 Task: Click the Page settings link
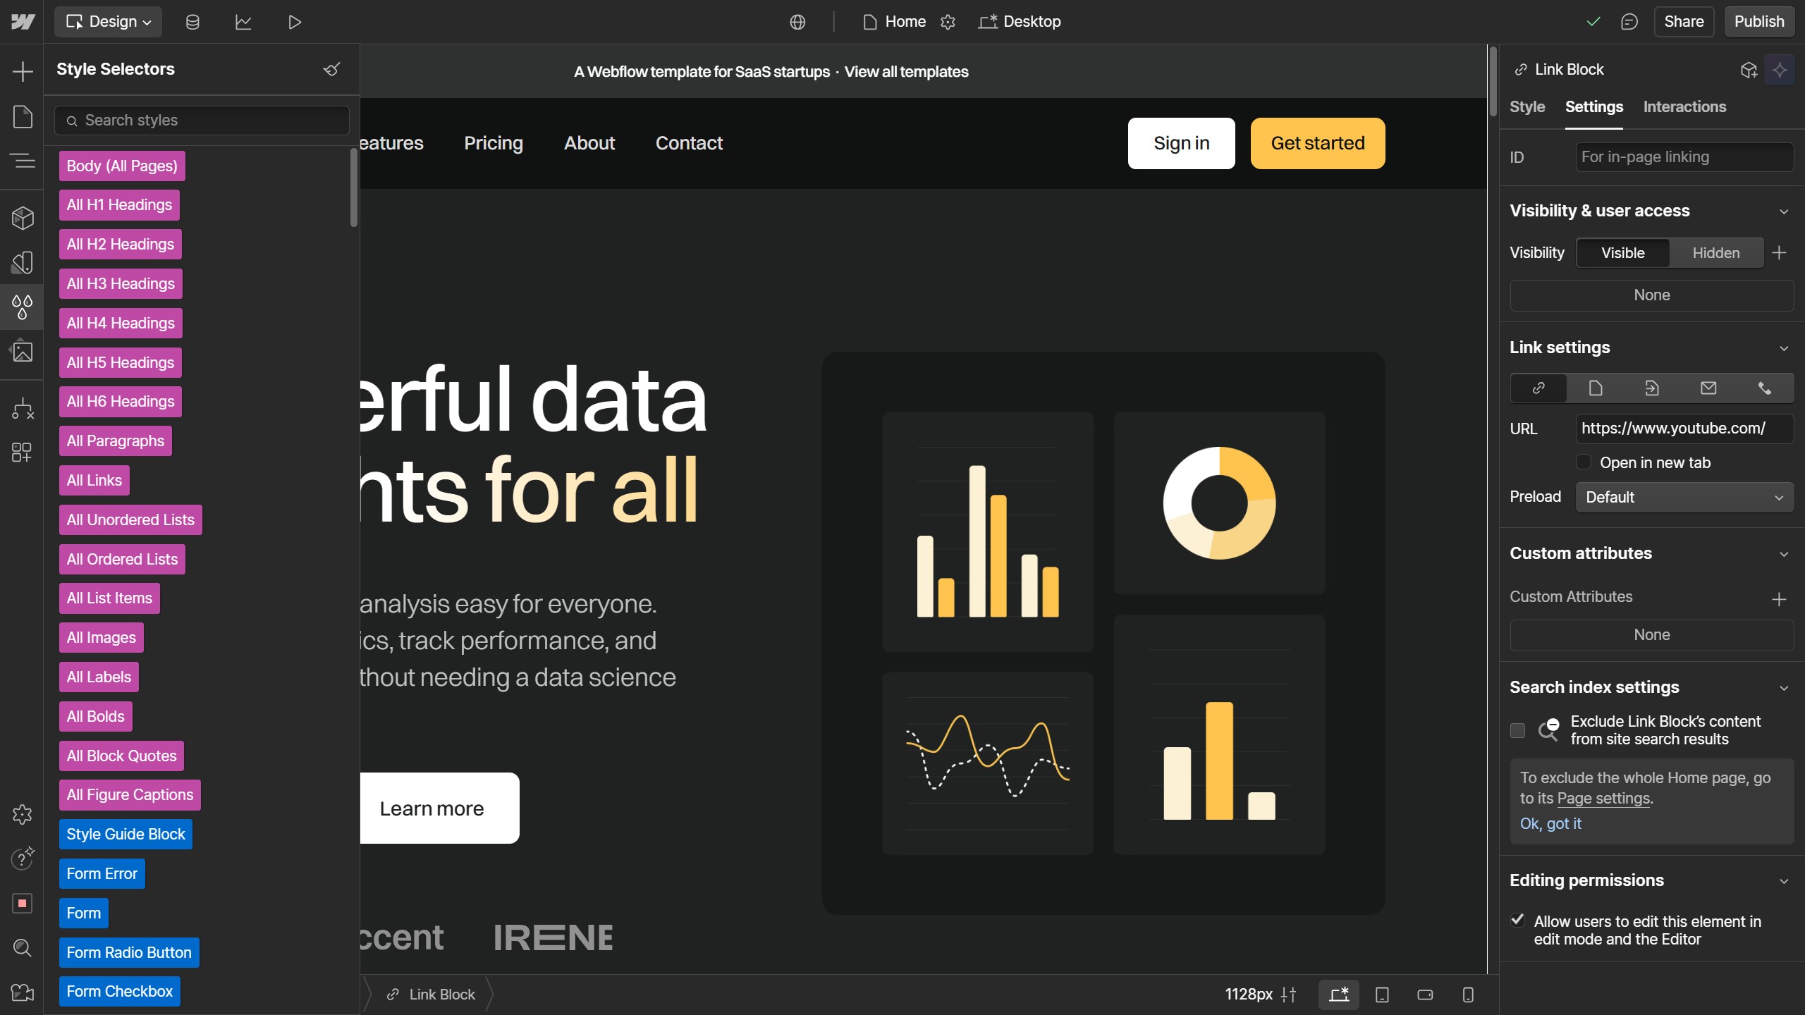pyautogui.click(x=1603, y=798)
